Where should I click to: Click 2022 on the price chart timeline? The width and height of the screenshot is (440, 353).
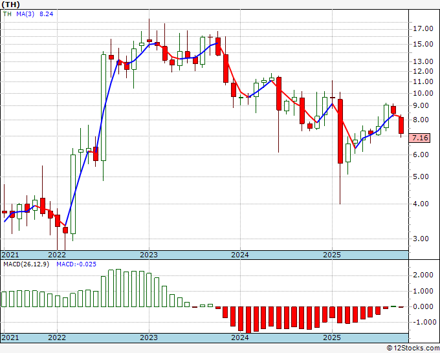coord(57,255)
